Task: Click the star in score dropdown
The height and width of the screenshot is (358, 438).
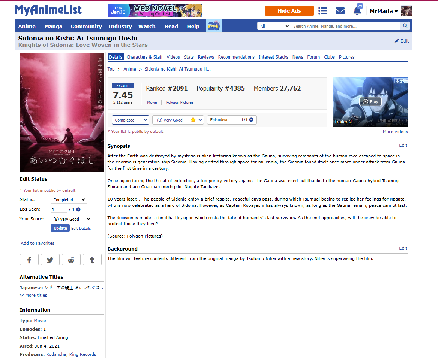Action: tap(193, 120)
